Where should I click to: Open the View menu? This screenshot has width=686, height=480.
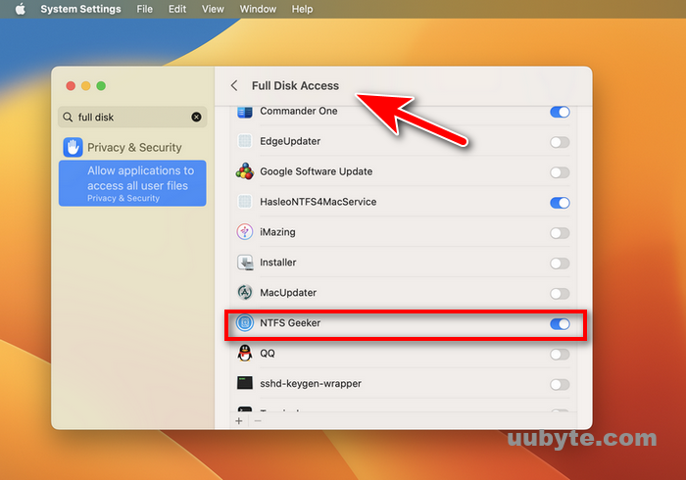[213, 9]
